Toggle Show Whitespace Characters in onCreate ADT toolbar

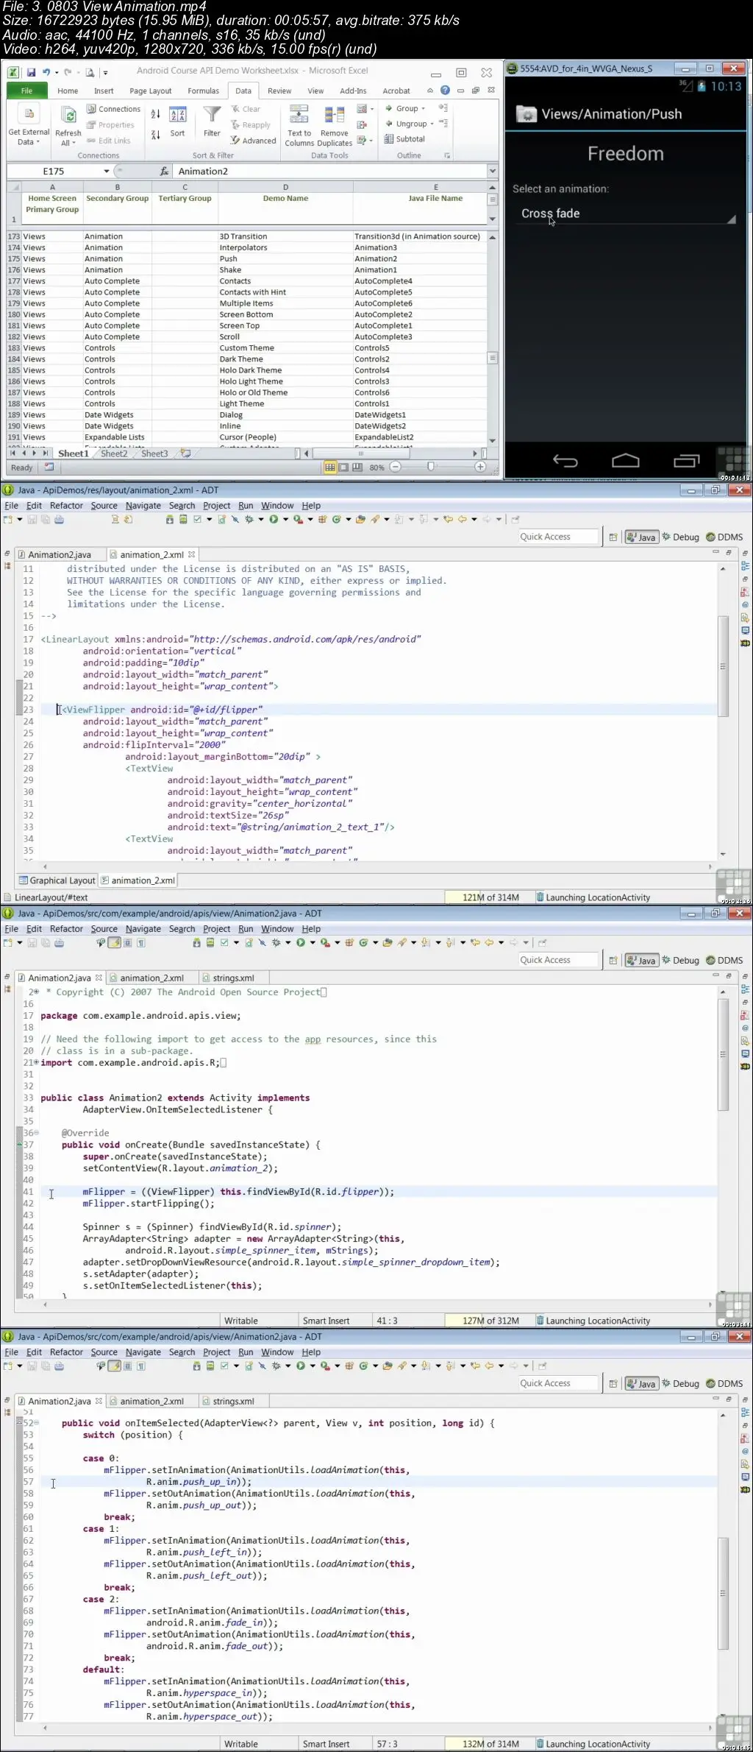tap(141, 943)
